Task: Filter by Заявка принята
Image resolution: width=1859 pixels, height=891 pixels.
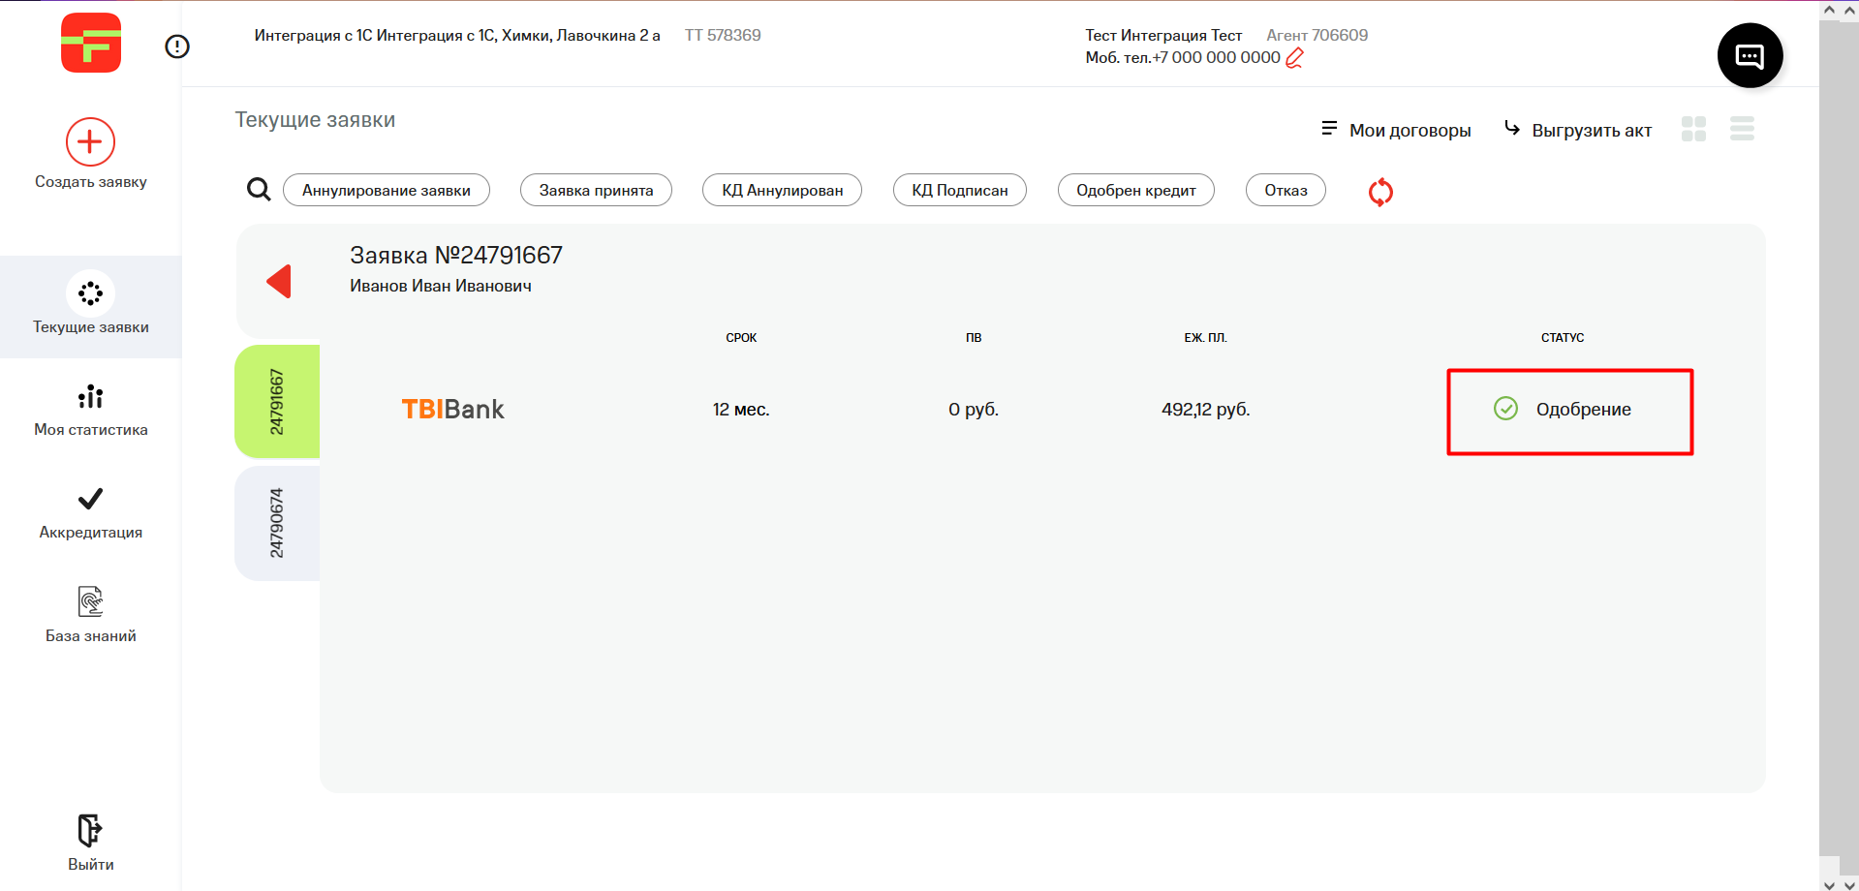Action: pos(596,190)
